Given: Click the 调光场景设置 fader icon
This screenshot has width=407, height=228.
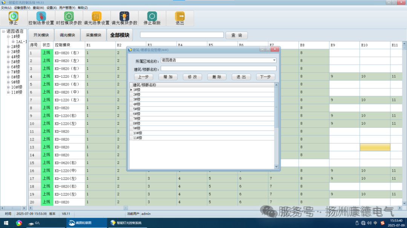Looking at the screenshot, I should click(x=96, y=17).
